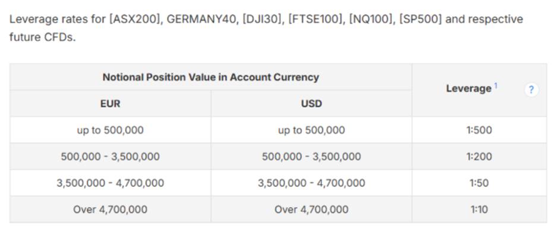Viewport: 556px width, 226px height.
Task: Click [SP500] in the description text
Action: (x=421, y=19)
